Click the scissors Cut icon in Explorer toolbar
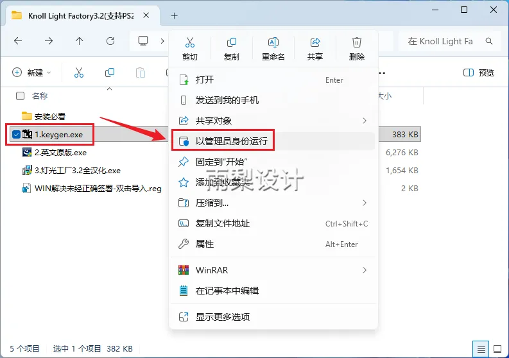509x358 pixels. tap(79, 72)
